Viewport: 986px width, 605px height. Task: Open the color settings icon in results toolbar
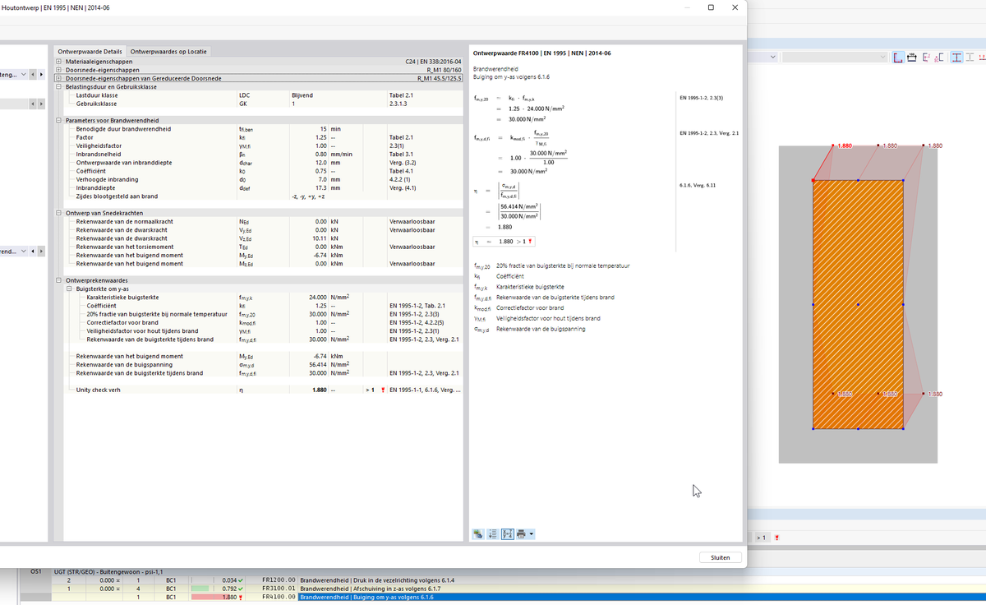(477, 533)
